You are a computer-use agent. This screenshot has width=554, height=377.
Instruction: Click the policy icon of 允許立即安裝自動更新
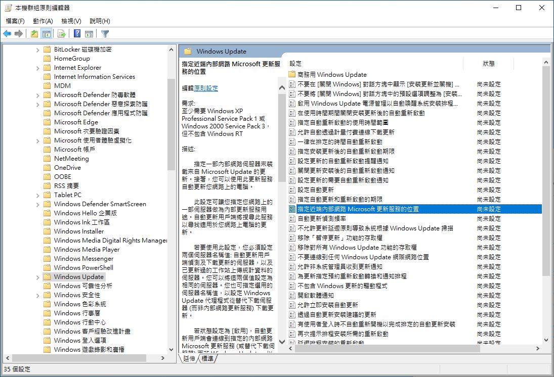(292, 305)
